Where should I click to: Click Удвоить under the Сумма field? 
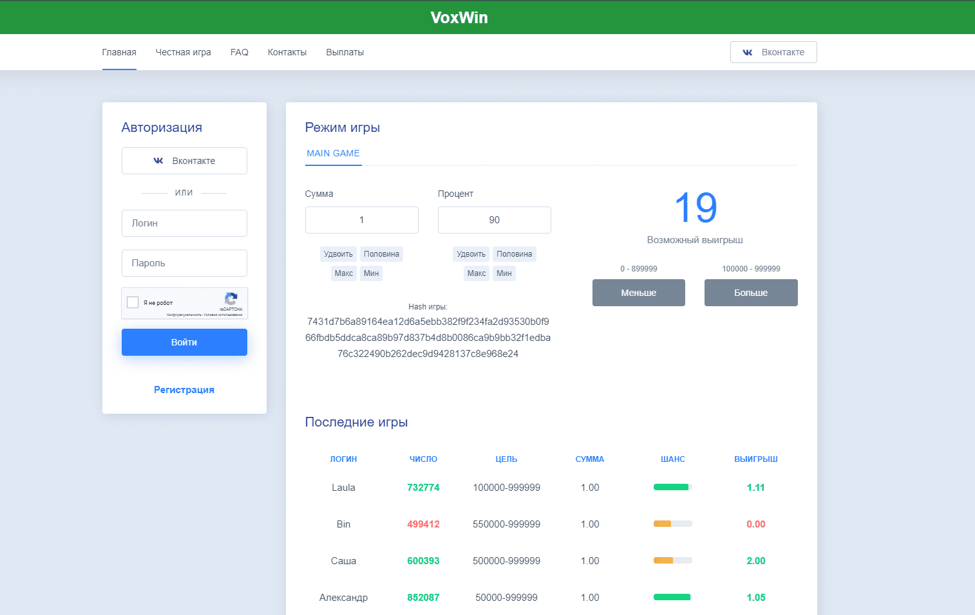(x=338, y=254)
